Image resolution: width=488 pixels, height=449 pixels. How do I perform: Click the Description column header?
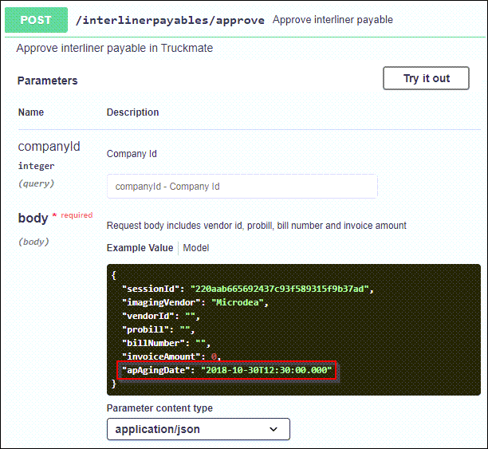click(x=132, y=112)
